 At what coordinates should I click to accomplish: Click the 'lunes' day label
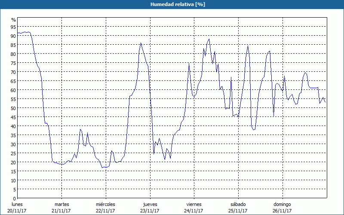pyautogui.click(x=17, y=204)
